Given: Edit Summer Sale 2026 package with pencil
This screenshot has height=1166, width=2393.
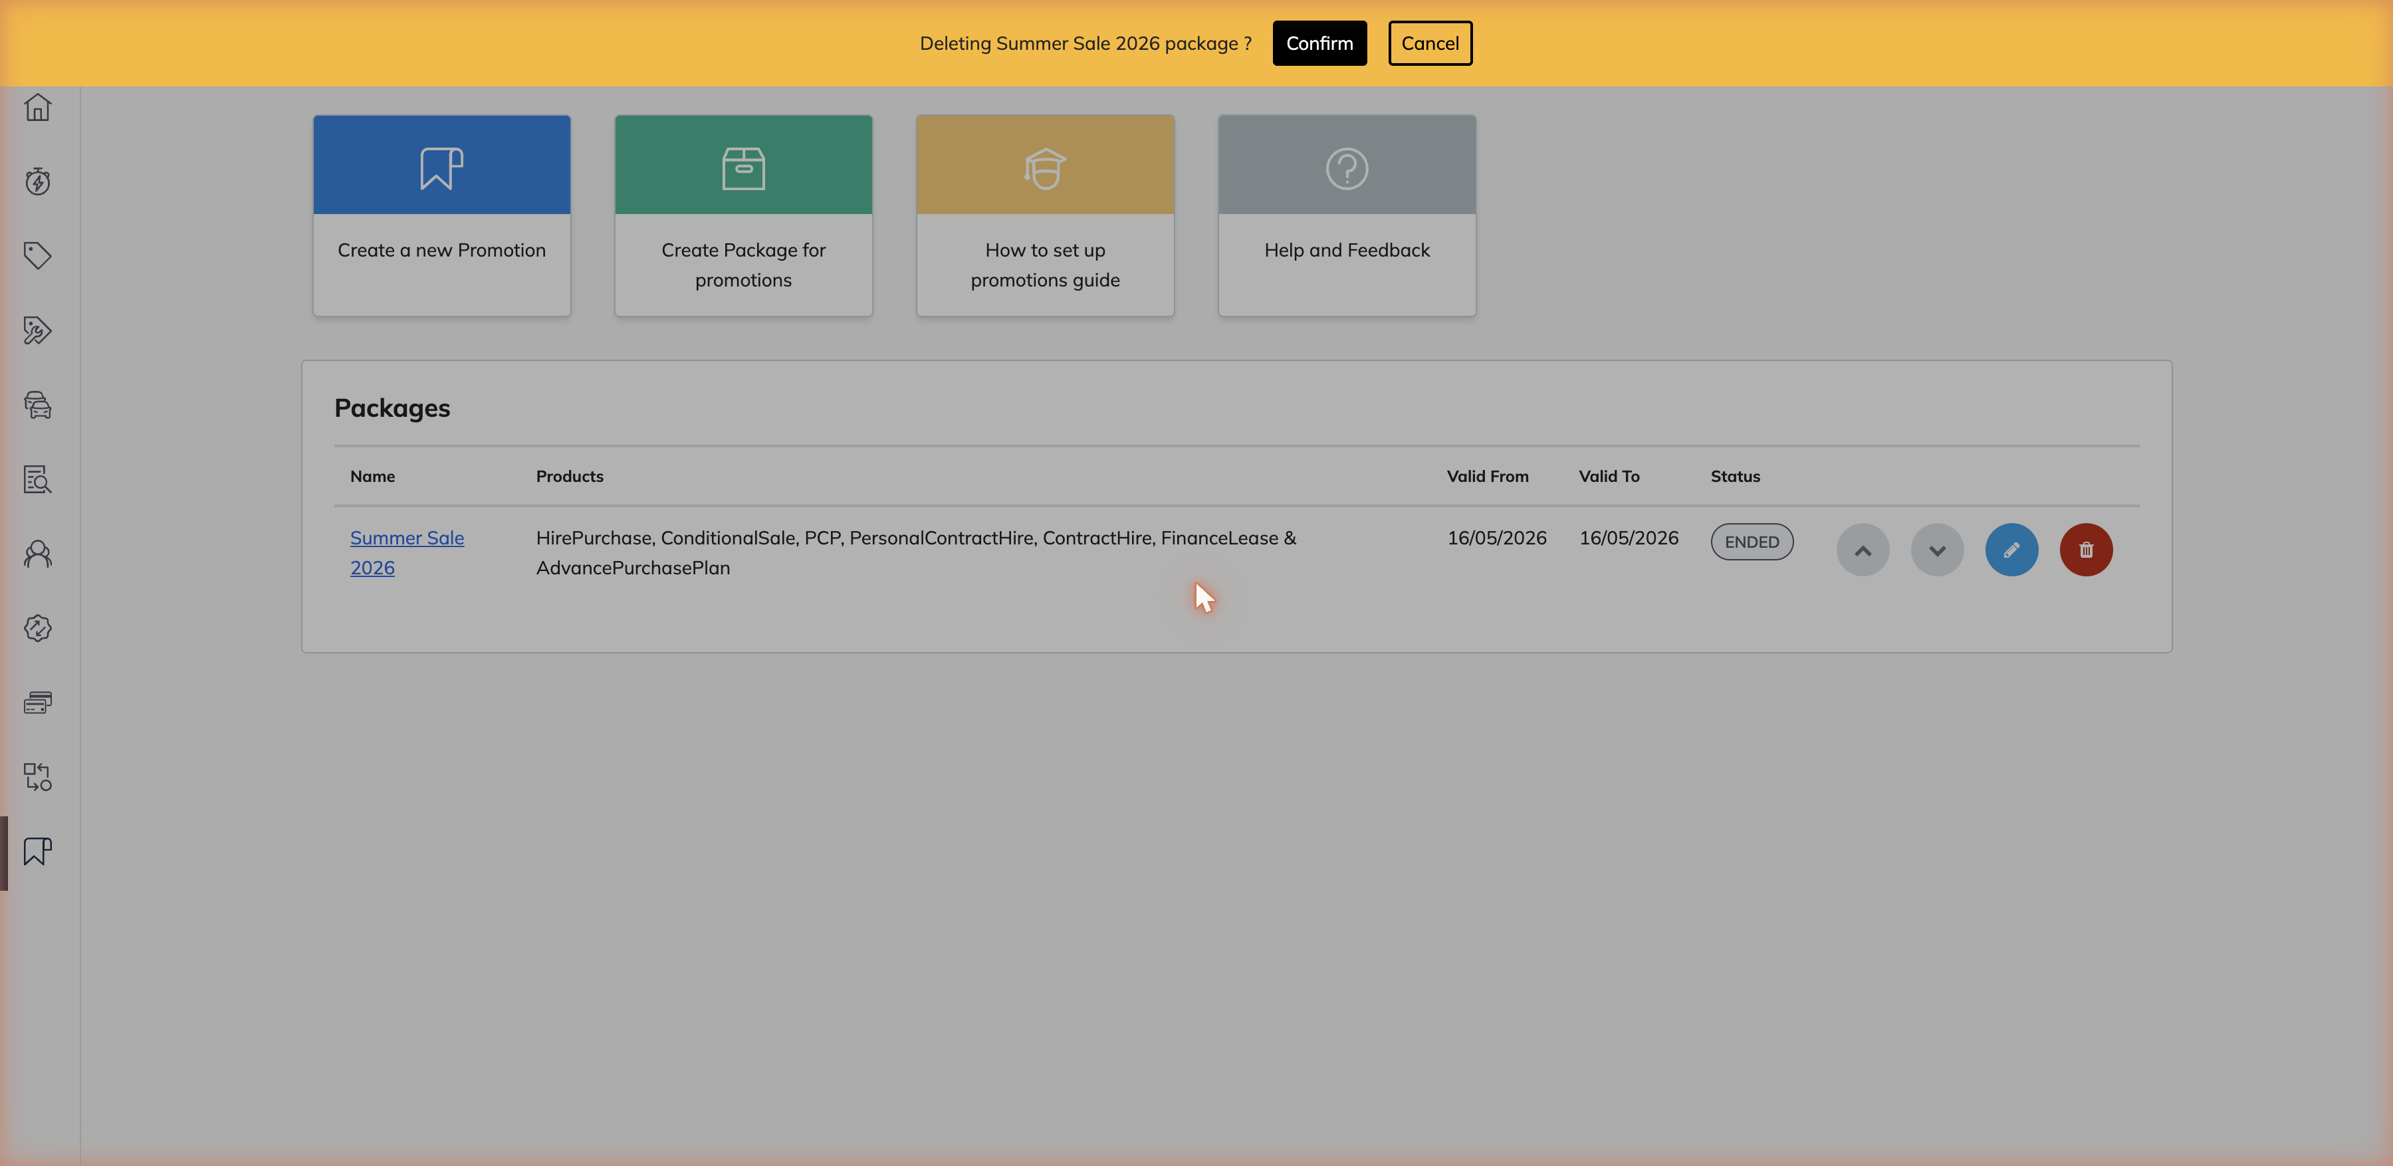Looking at the screenshot, I should tap(2011, 550).
